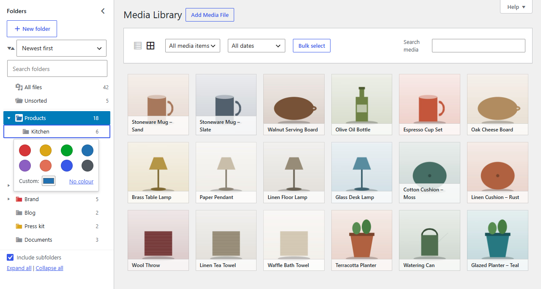Pick the bright blue bottom-row swatch
The image size is (541, 289).
click(x=67, y=166)
